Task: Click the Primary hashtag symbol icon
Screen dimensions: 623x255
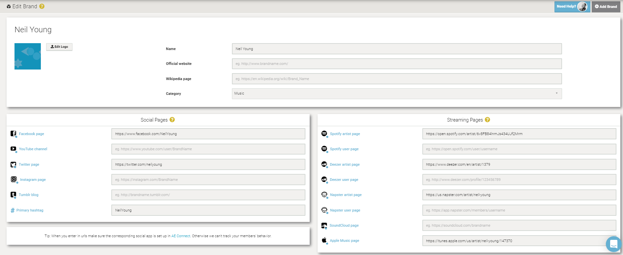Action: tap(13, 210)
